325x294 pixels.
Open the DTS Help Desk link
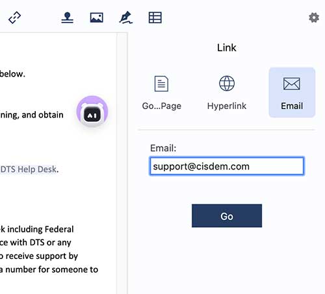[x=29, y=169]
